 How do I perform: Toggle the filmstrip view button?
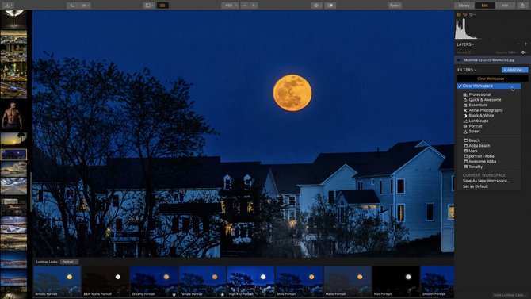(x=163, y=6)
